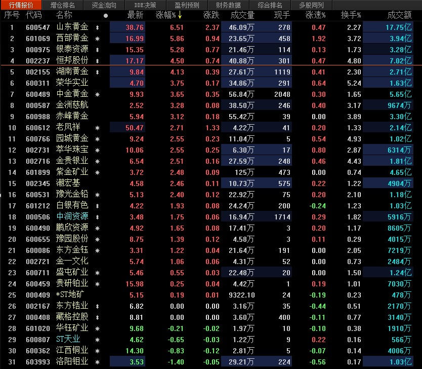The height and width of the screenshot is (369, 422).
Task: Select the stock name 潮宏基
Action: (x=68, y=183)
